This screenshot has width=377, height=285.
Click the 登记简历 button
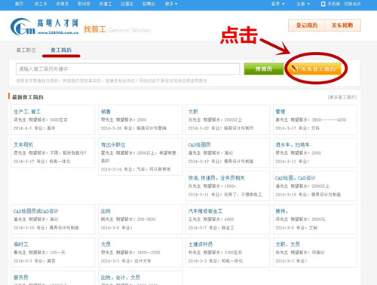tap(307, 26)
